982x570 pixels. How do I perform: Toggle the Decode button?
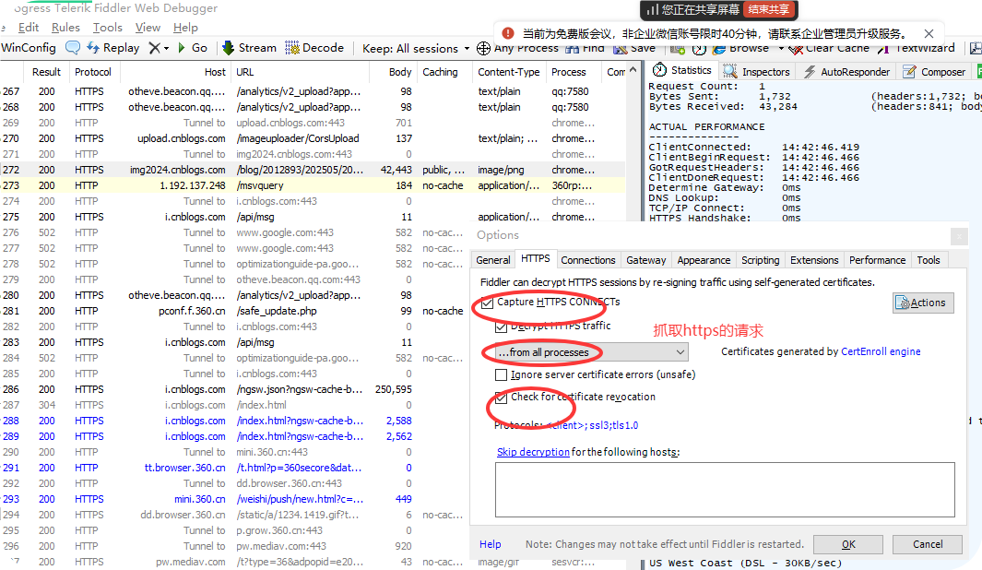click(314, 48)
